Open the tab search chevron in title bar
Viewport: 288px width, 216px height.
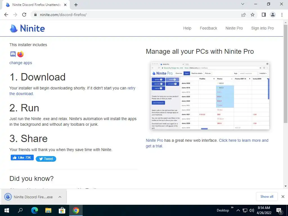[x=243, y=4]
